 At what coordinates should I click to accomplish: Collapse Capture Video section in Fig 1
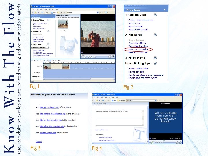[48, 20]
